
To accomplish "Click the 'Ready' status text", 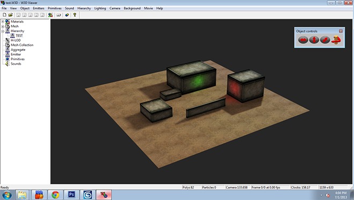I will click(4, 187).
